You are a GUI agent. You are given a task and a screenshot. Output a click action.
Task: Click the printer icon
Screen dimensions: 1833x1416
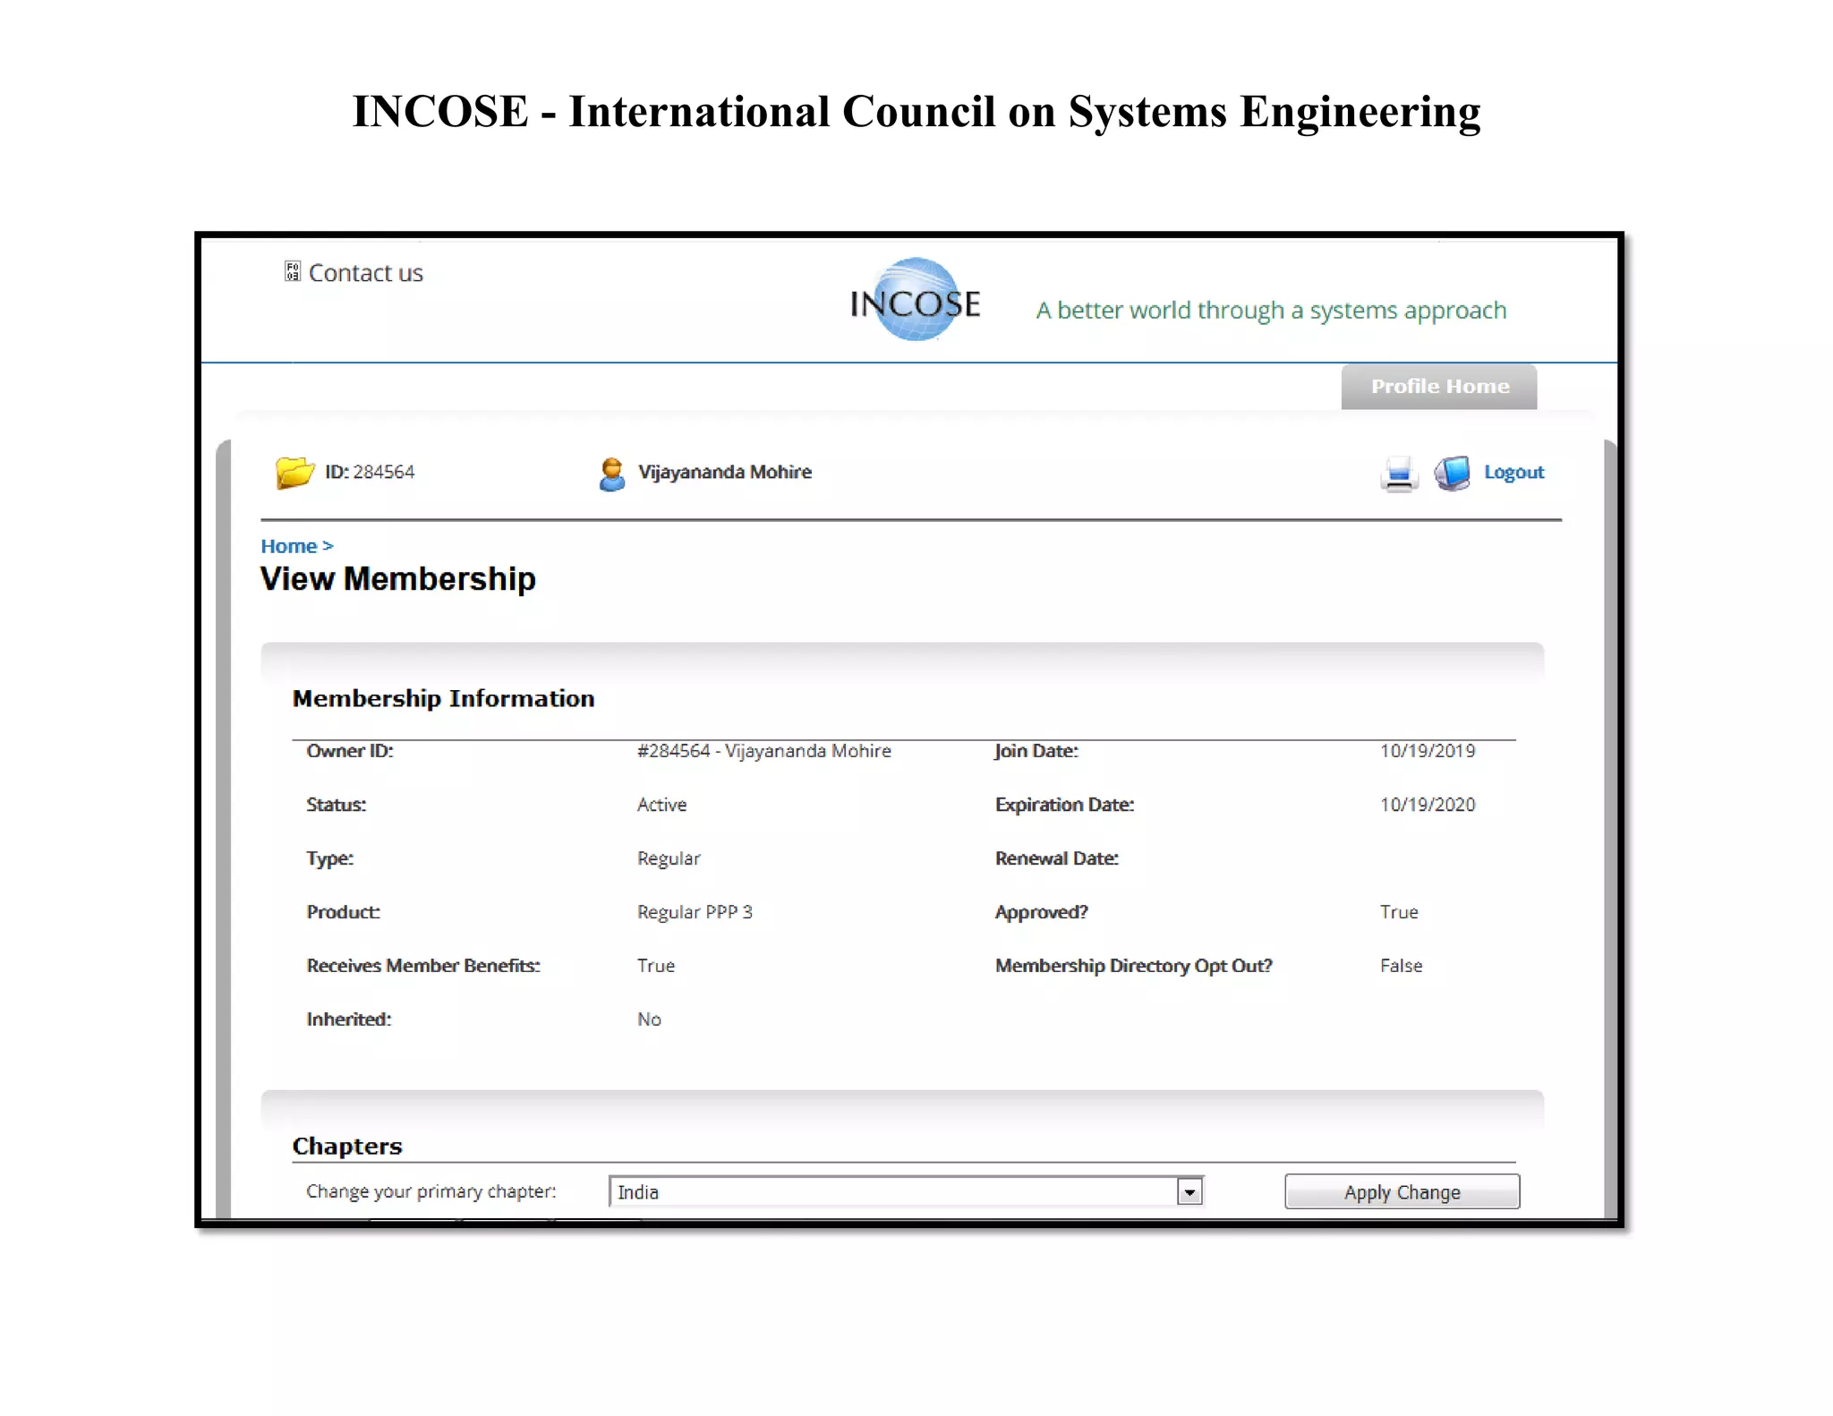pos(1399,473)
